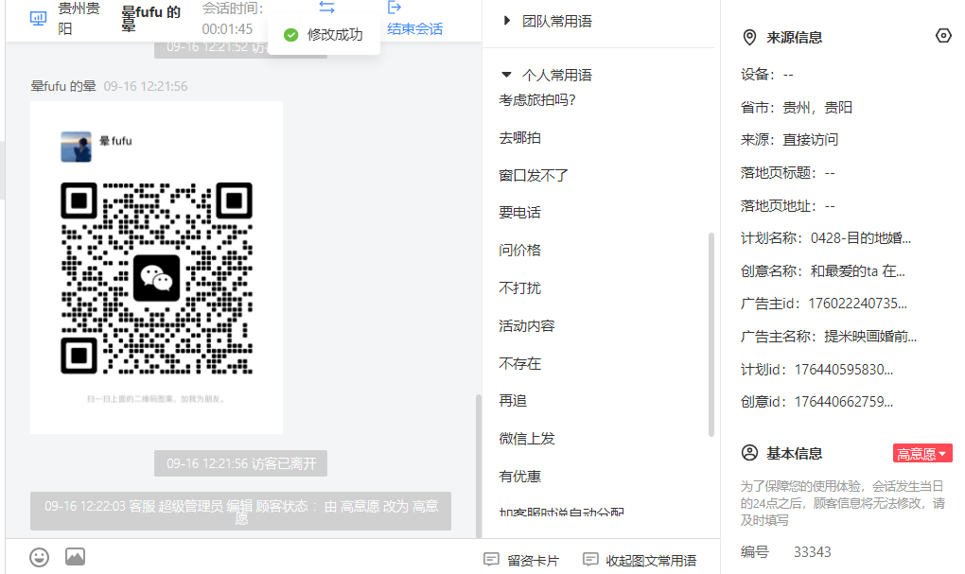Click the user profile icon beside 基本信息
The image size is (965, 574).
(749, 453)
